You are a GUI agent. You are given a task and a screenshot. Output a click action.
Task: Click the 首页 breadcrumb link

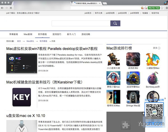point(19,41)
